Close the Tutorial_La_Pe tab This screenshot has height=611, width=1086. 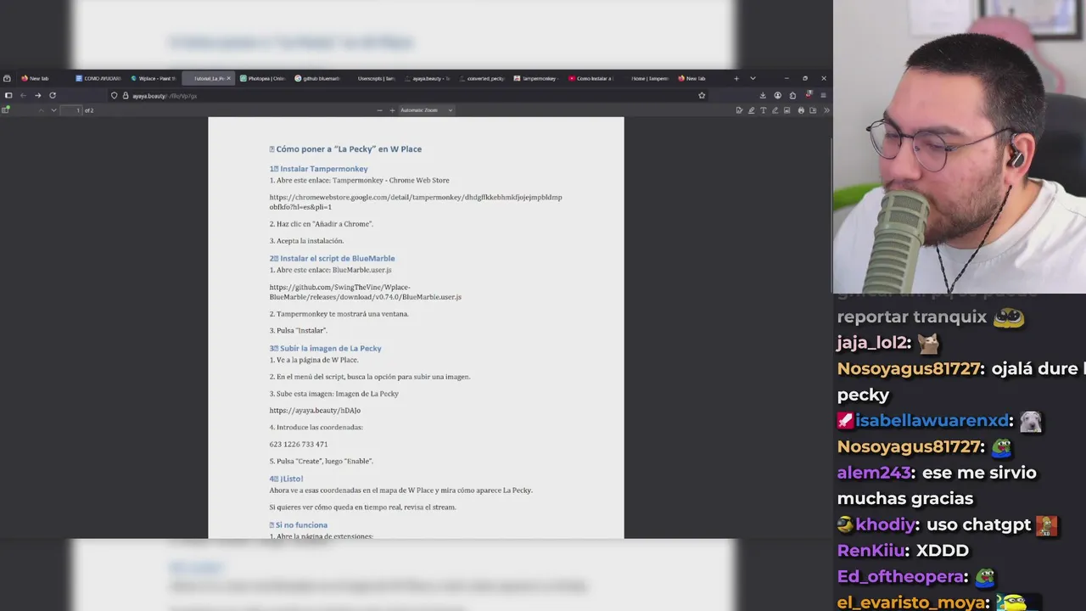[x=228, y=78]
